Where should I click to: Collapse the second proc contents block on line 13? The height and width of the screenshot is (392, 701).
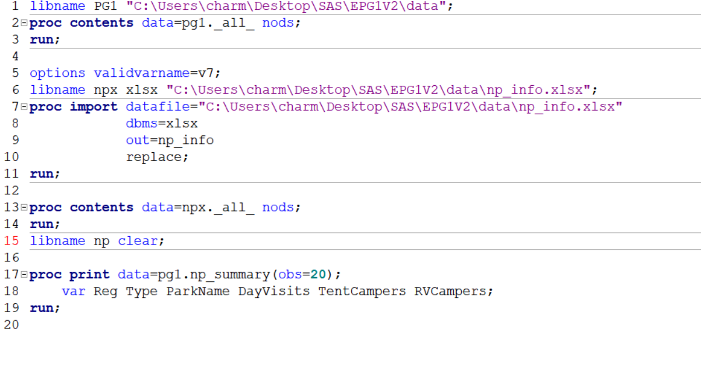(x=24, y=207)
